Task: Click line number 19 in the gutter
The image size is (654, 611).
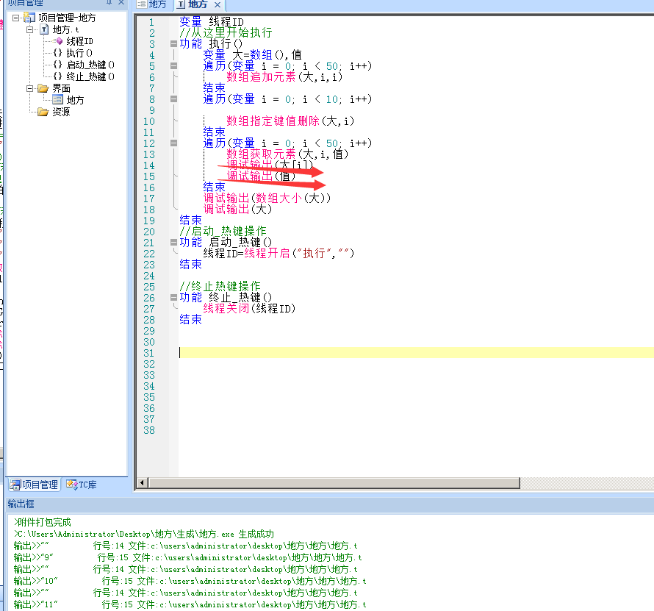Action: 149,221
